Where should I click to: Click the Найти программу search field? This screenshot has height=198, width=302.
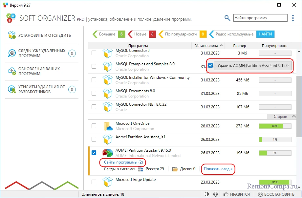pos(260,18)
